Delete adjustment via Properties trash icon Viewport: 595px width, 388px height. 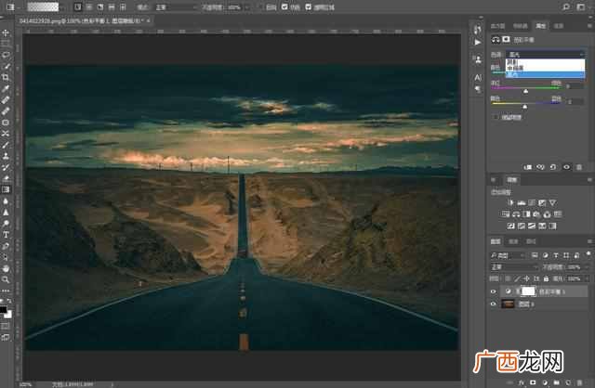579,167
